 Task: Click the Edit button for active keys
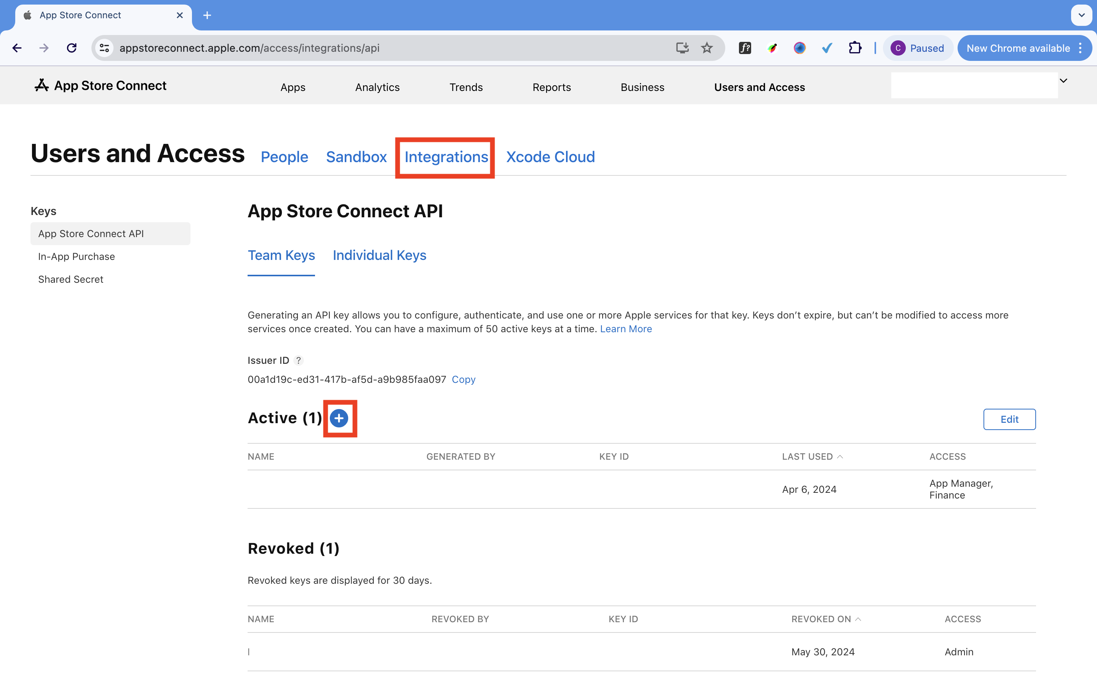coord(1009,419)
